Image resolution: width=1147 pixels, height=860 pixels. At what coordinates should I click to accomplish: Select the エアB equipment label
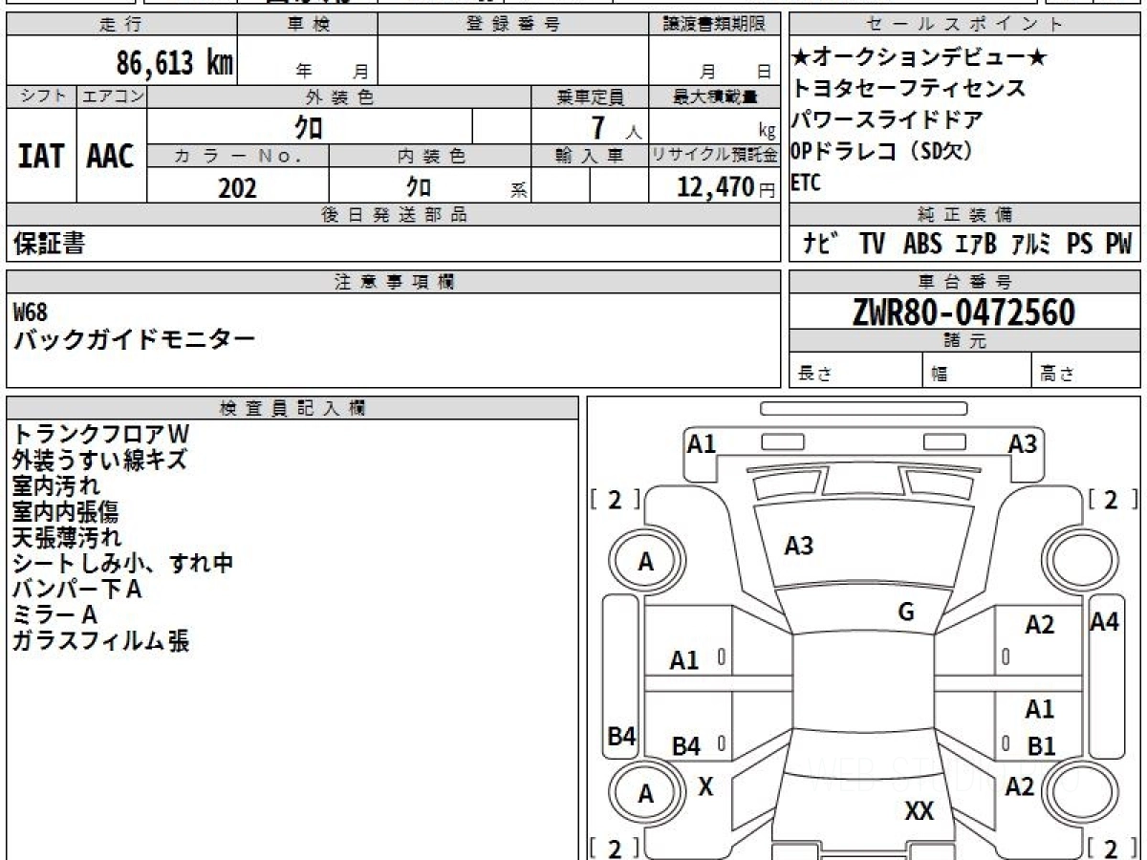coord(976,244)
